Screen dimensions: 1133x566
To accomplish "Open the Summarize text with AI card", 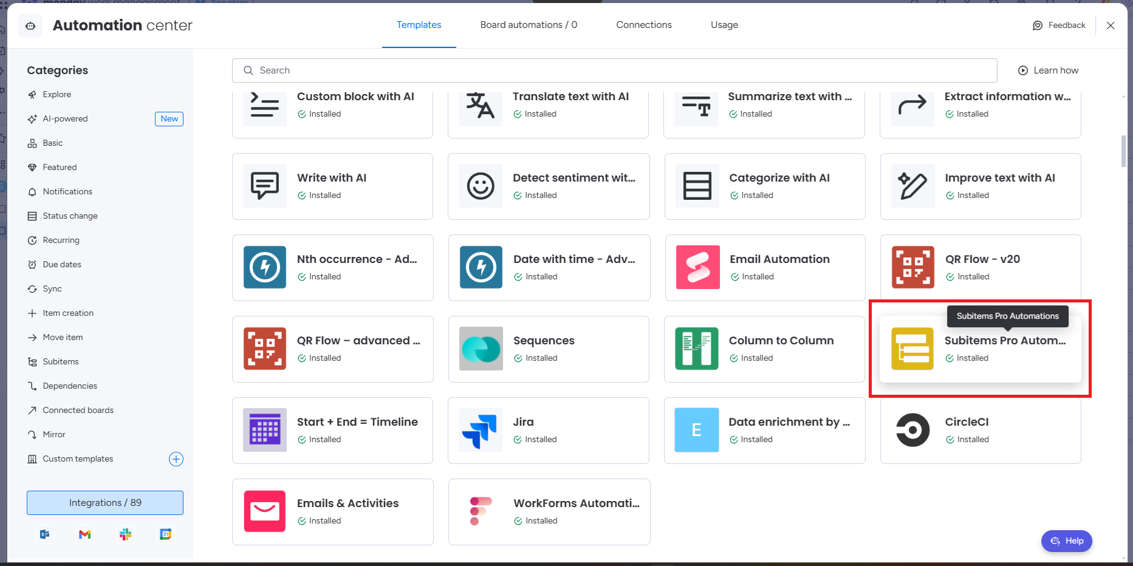I will pyautogui.click(x=764, y=114).
